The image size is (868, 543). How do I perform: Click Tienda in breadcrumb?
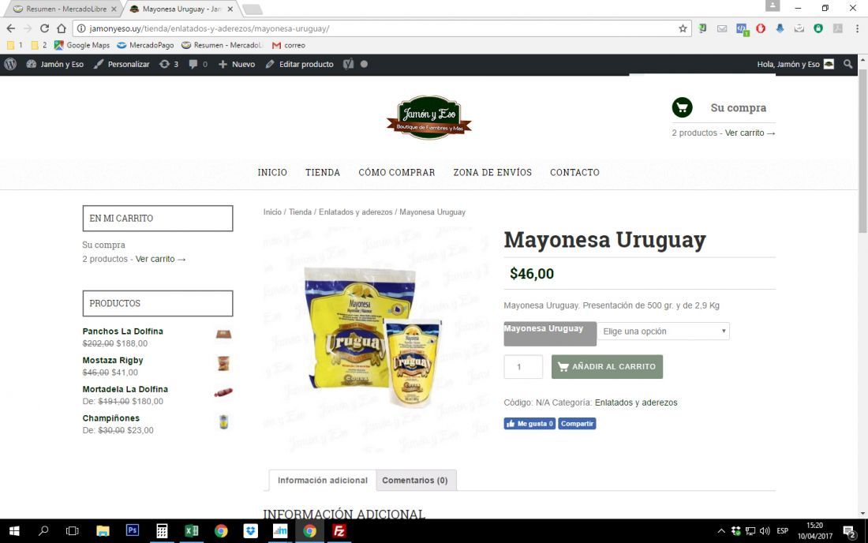click(x=300, y=212)
